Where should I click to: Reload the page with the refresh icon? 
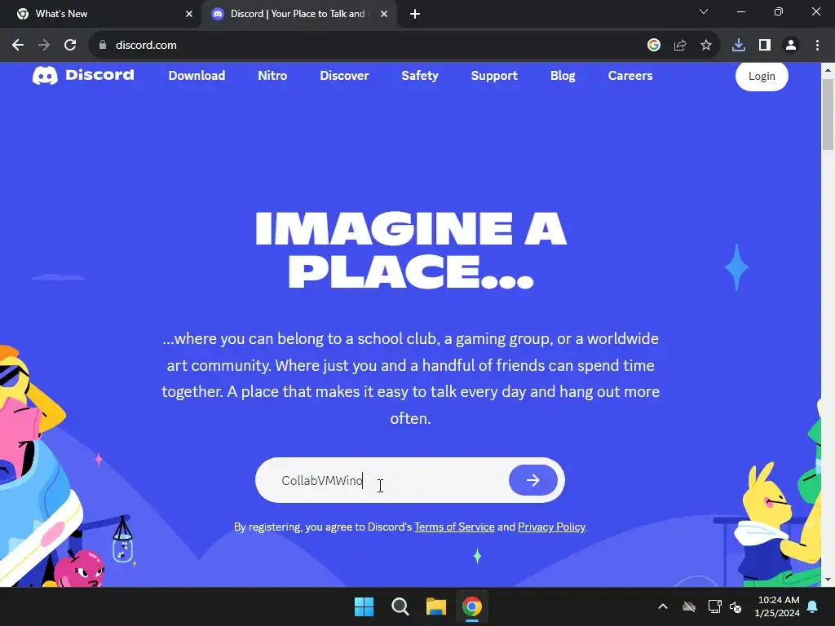70,46
